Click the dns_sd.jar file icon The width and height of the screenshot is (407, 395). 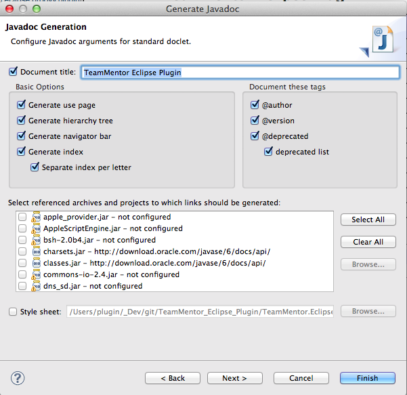pos(37,286)
